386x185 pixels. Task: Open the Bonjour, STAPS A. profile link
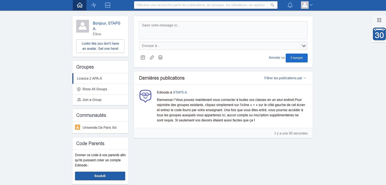(x=107, y=26)
